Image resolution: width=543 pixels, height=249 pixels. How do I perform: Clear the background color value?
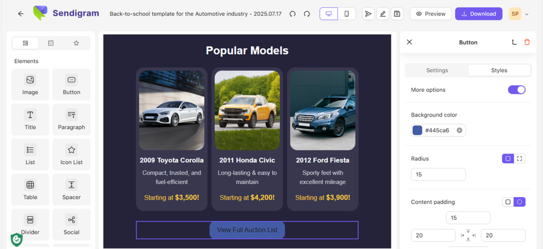(x=459, y=130)
